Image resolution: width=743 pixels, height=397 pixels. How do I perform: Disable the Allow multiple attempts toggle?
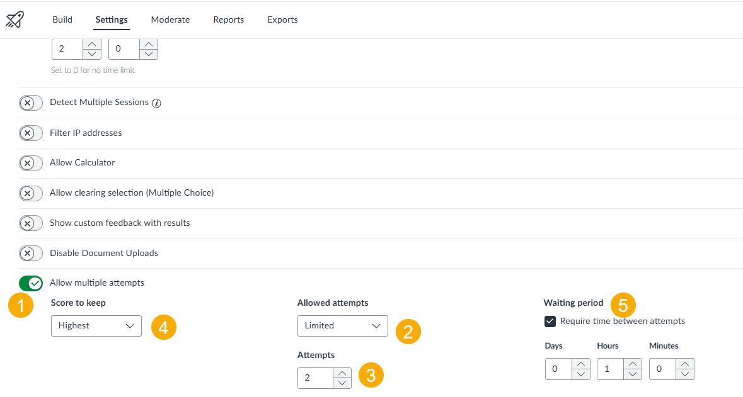[31, 283]
